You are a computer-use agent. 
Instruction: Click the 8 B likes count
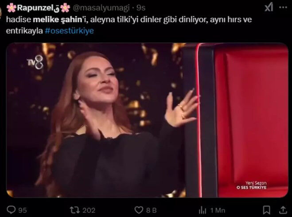pos(151,210)
